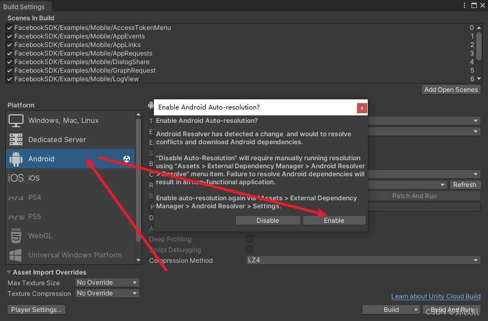This screenshot has width=488, height=321.
Task: Collapse the Asset Import Overrides section
Action: pyautogui.click(x=9, y=272)
